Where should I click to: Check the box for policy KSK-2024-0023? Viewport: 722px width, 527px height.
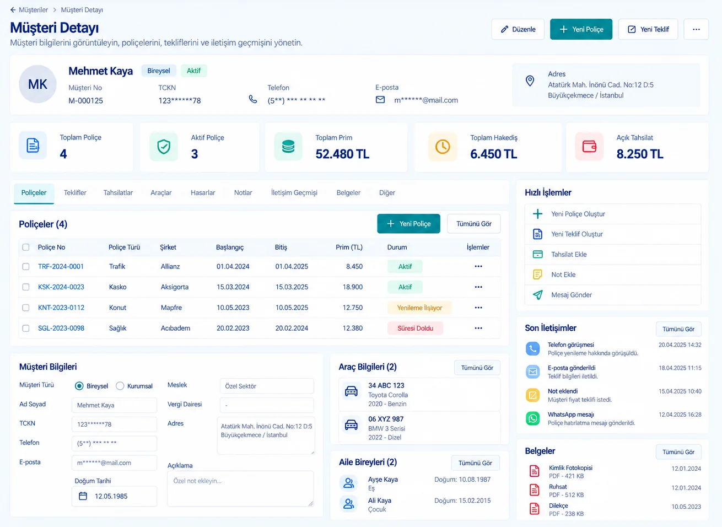click(x=26, y=287)
